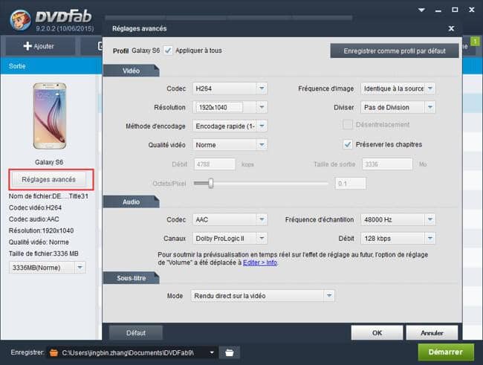Viewport: 483px width, 365px height.
Task: Click the Codec audio:AAC info line
Action: tap(34, 219)
